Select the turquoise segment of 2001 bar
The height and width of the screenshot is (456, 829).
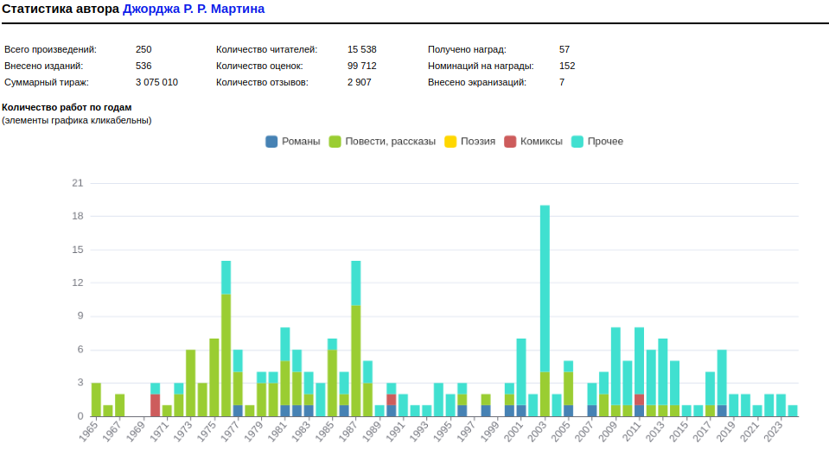tap(521, 371)
